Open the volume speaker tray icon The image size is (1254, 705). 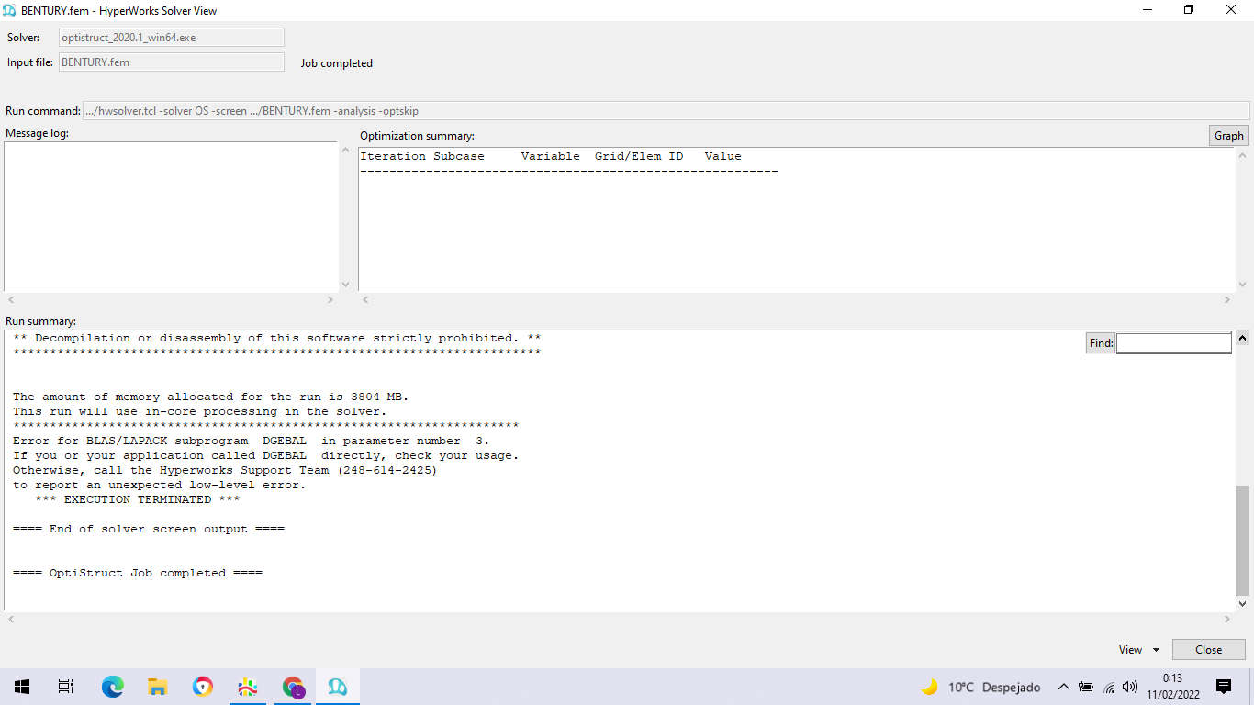[x=1130, y=687]
